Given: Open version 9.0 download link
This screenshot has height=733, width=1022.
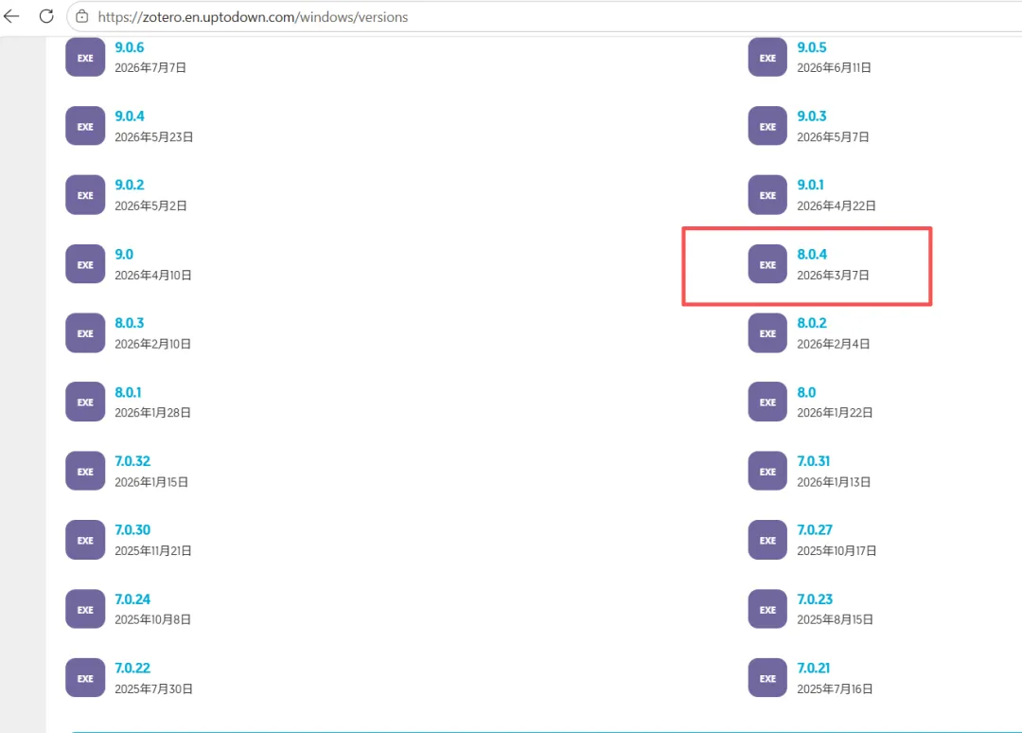Looking at the screenshot, I should coord(124,255).
